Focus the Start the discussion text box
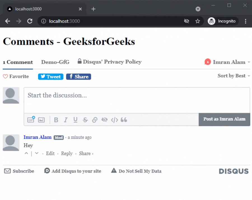The height and width of the screenshot is (200, 252). coord(137,100)
